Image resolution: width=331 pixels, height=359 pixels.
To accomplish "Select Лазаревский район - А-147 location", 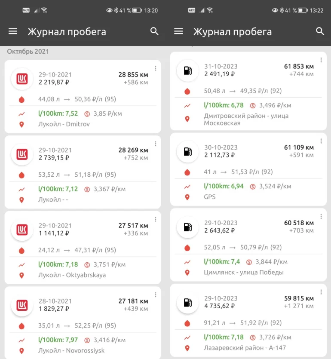I will point(245,348).
